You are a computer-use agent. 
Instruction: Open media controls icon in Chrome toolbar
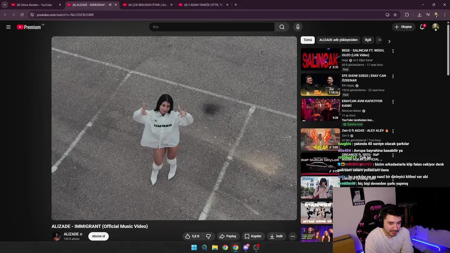click(x=428, y=15)
